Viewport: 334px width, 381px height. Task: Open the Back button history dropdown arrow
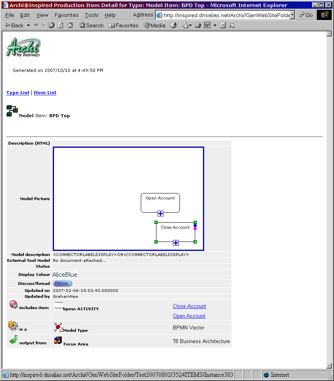(x=28, y=25)
